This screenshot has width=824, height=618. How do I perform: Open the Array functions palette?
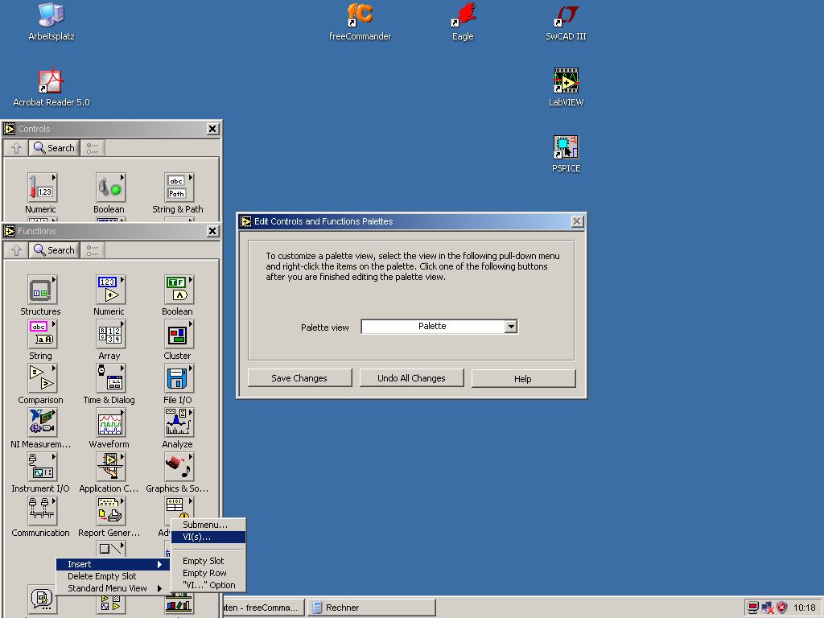[x=109, y=334]
